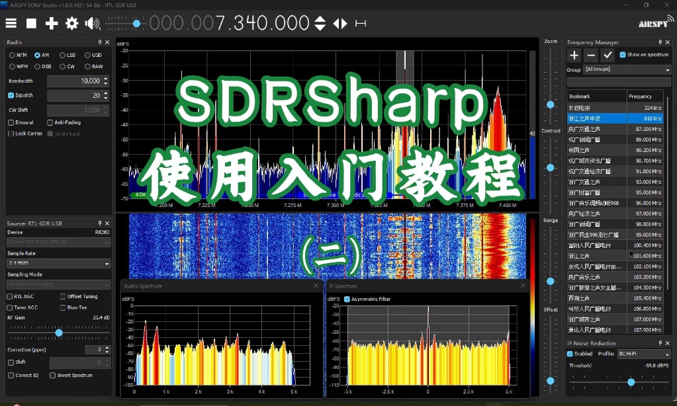
Task: Click the Squelch value stepper arrows
Action: 106,95
